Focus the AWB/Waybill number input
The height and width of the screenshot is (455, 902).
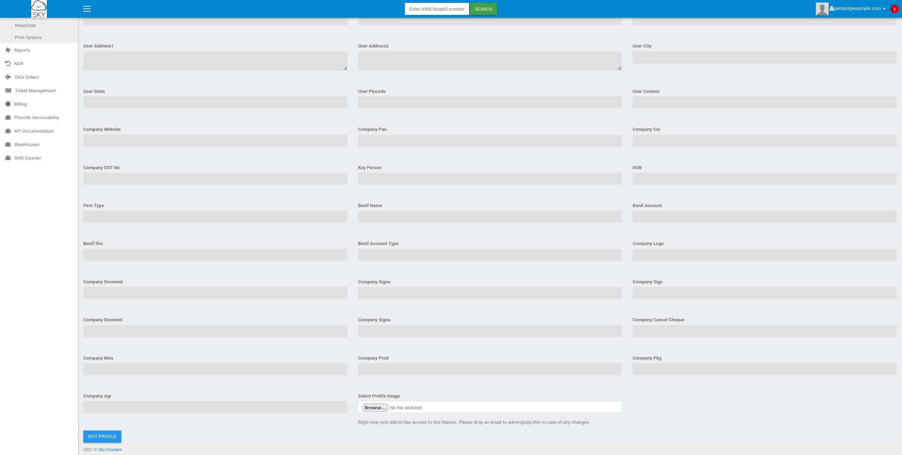click(436, 9)
